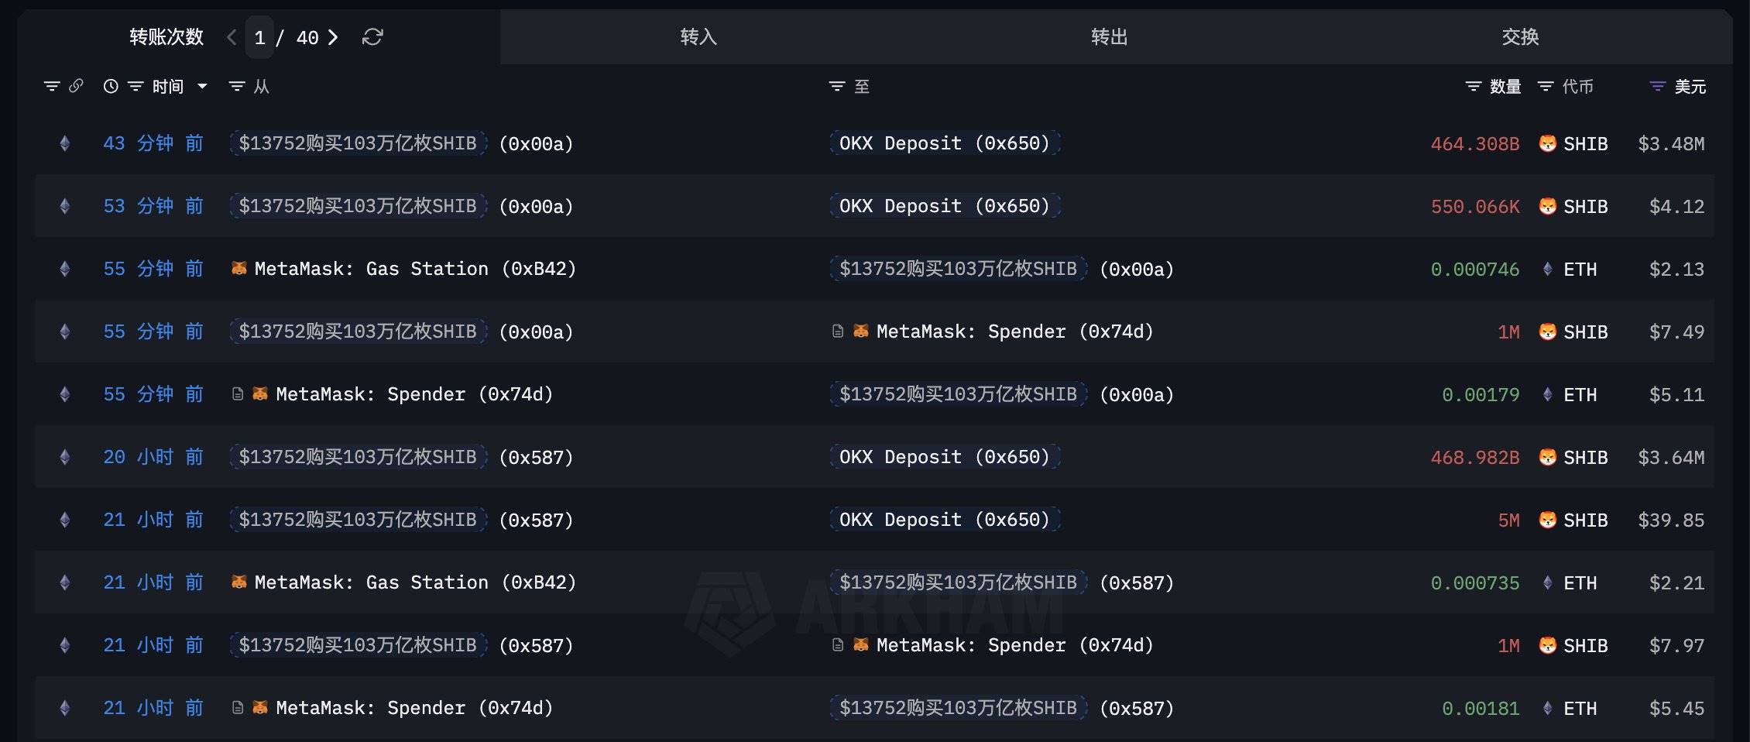Edit the page number field showing 1
The width and height of the screenshot is (1750, 742).
[260, 37]
